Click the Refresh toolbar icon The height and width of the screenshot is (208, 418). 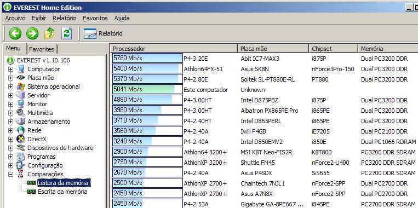click(67, 33)
